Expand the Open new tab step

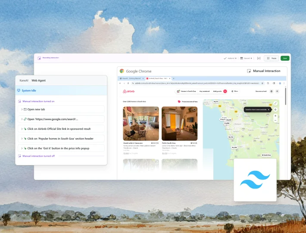pyautogui.click(x=22, y=109)
